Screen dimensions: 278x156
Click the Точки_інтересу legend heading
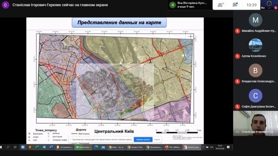click(46, 130)
